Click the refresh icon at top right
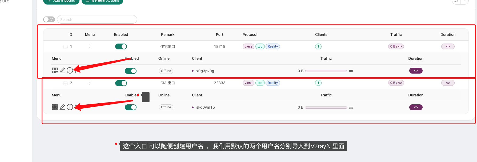Image resolution: width=477 pixels, height=162 pixels. click(456, 1)
